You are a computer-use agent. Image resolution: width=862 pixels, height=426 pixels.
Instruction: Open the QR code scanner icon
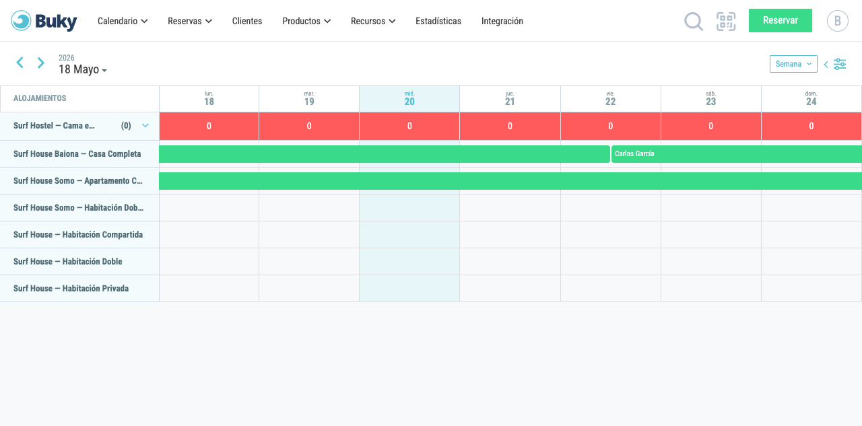(726, 22)
